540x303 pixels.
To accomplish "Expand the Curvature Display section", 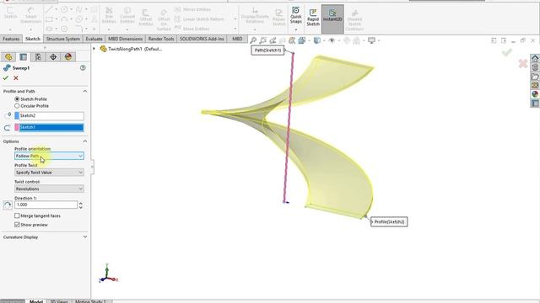I will tap(85, 237).
